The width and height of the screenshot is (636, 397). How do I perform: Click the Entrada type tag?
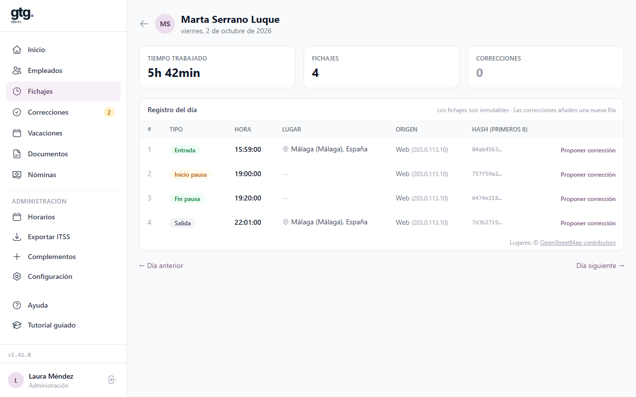click(x=184, y=150)
